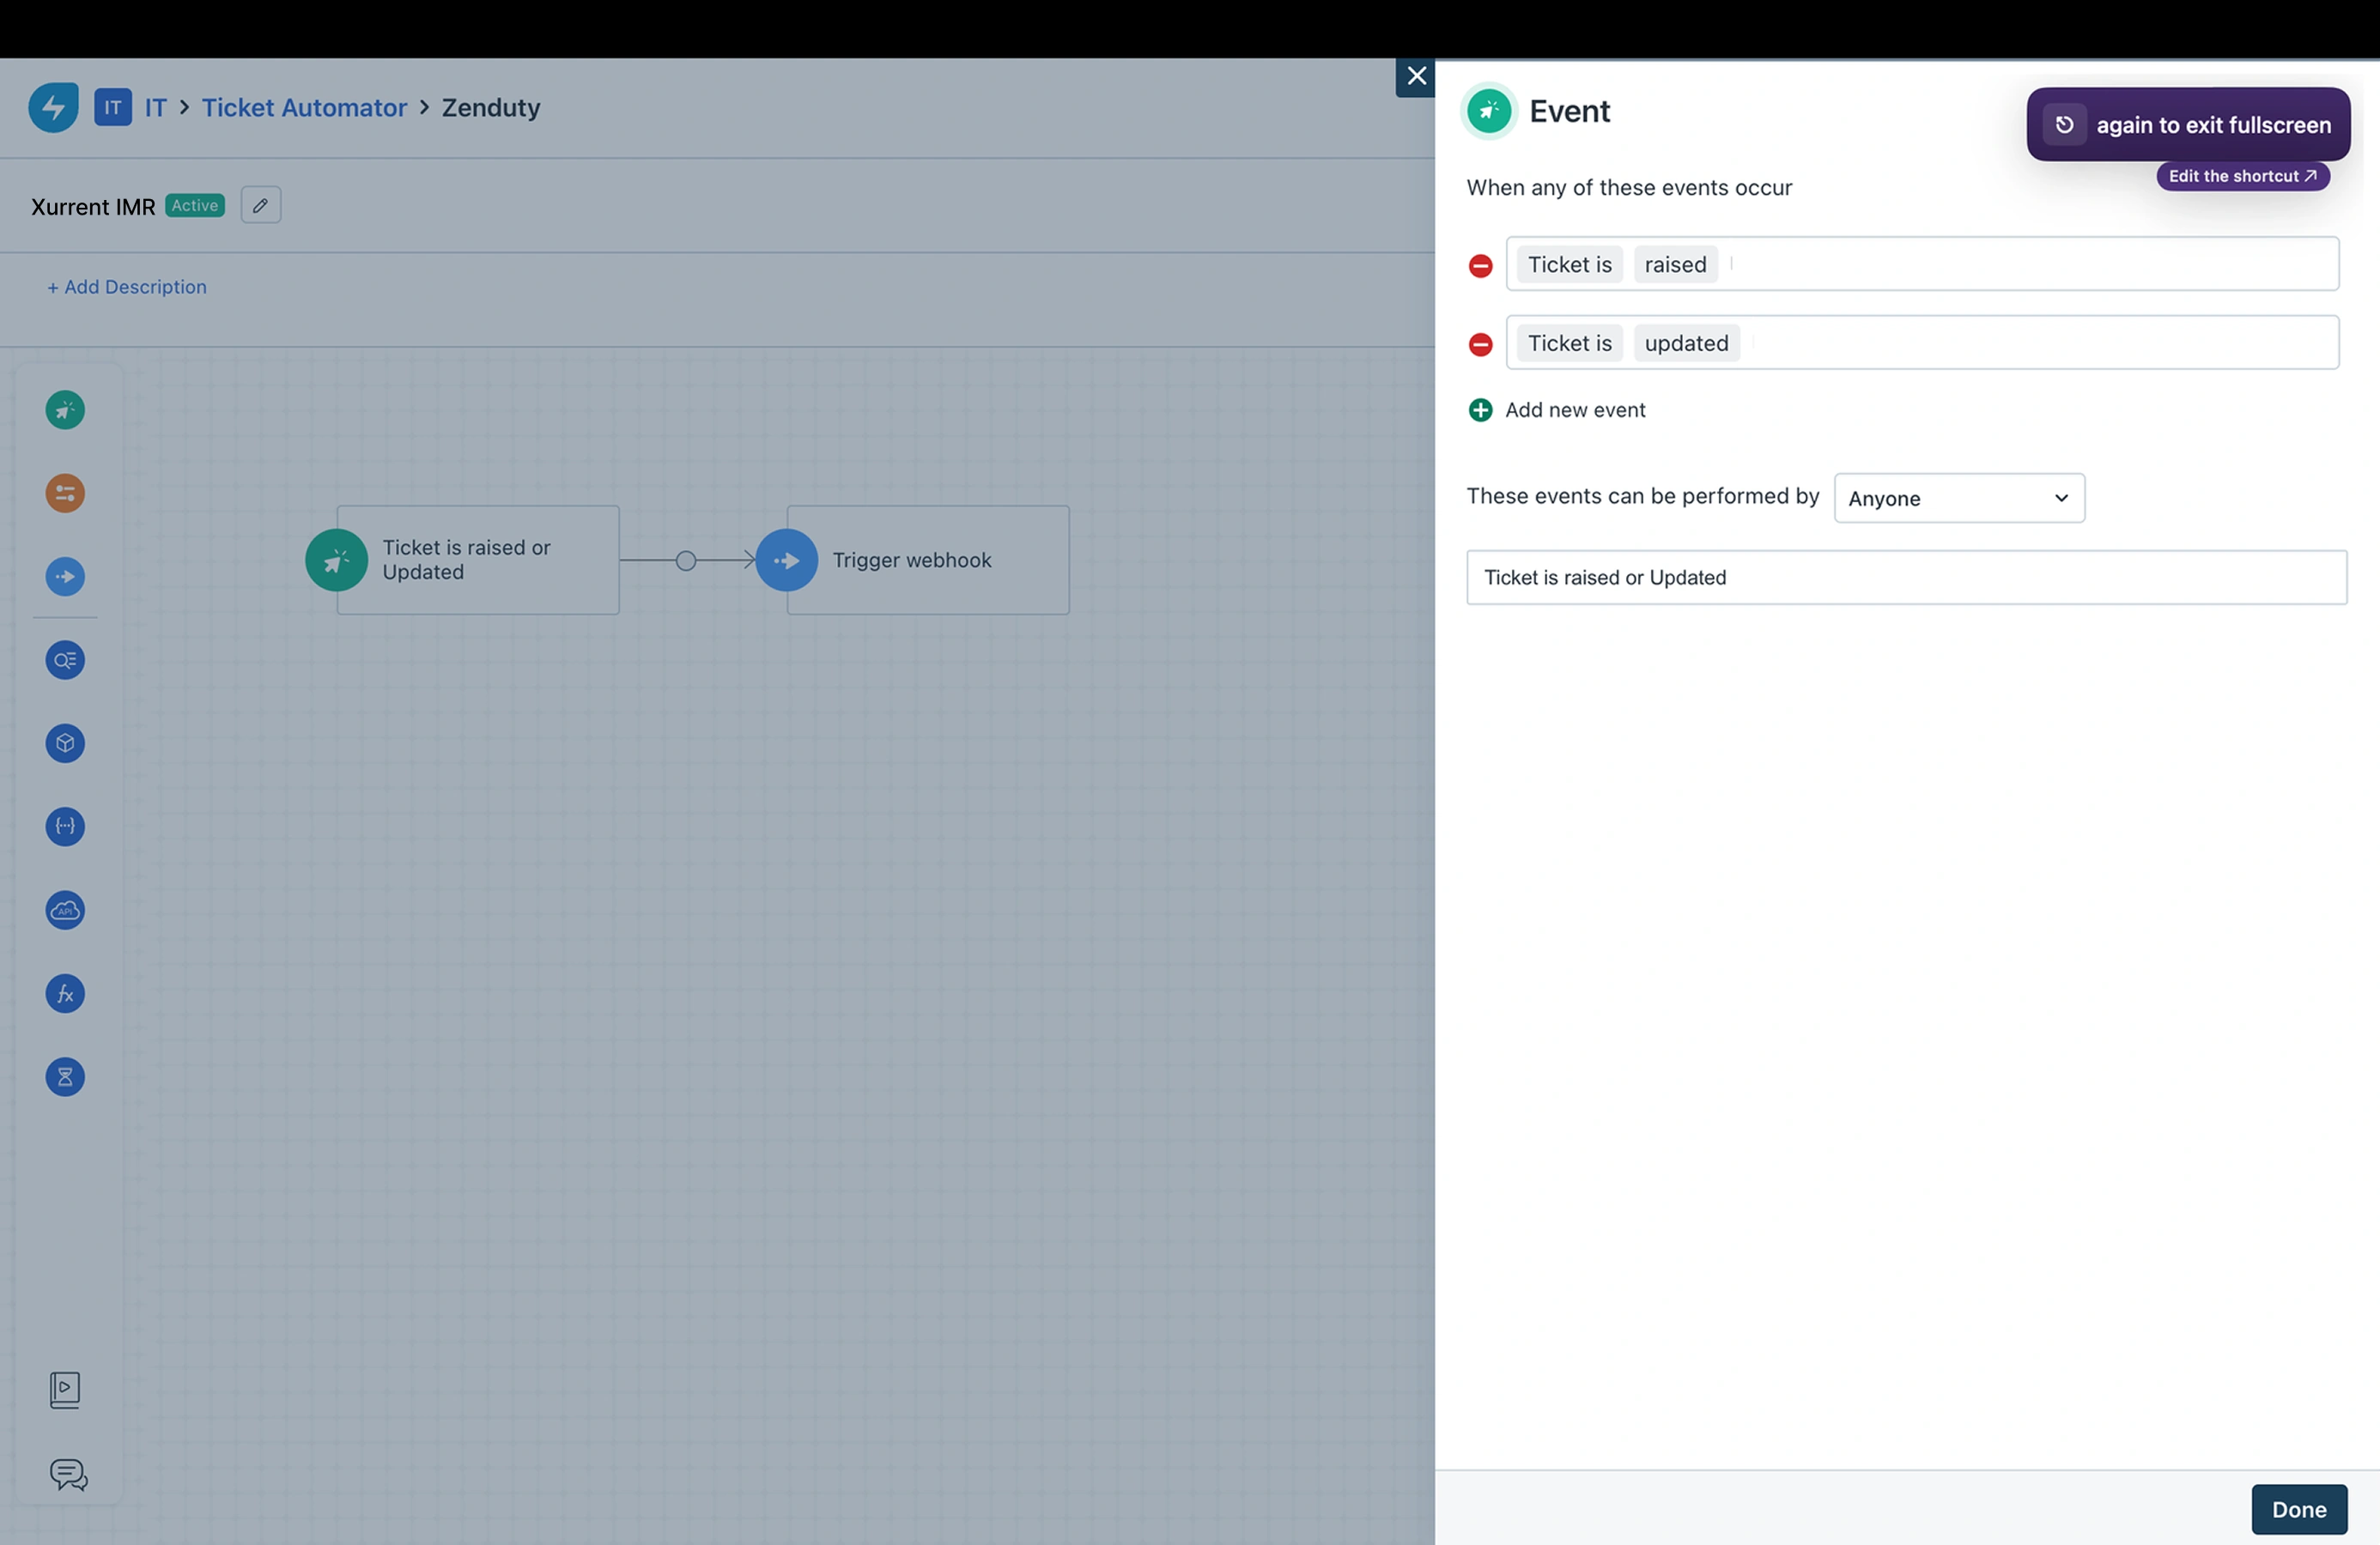Viewport: 2380px width, 1545px height.
Task: Click the blue action arrow sidebar icon
Action: (65, 577)
